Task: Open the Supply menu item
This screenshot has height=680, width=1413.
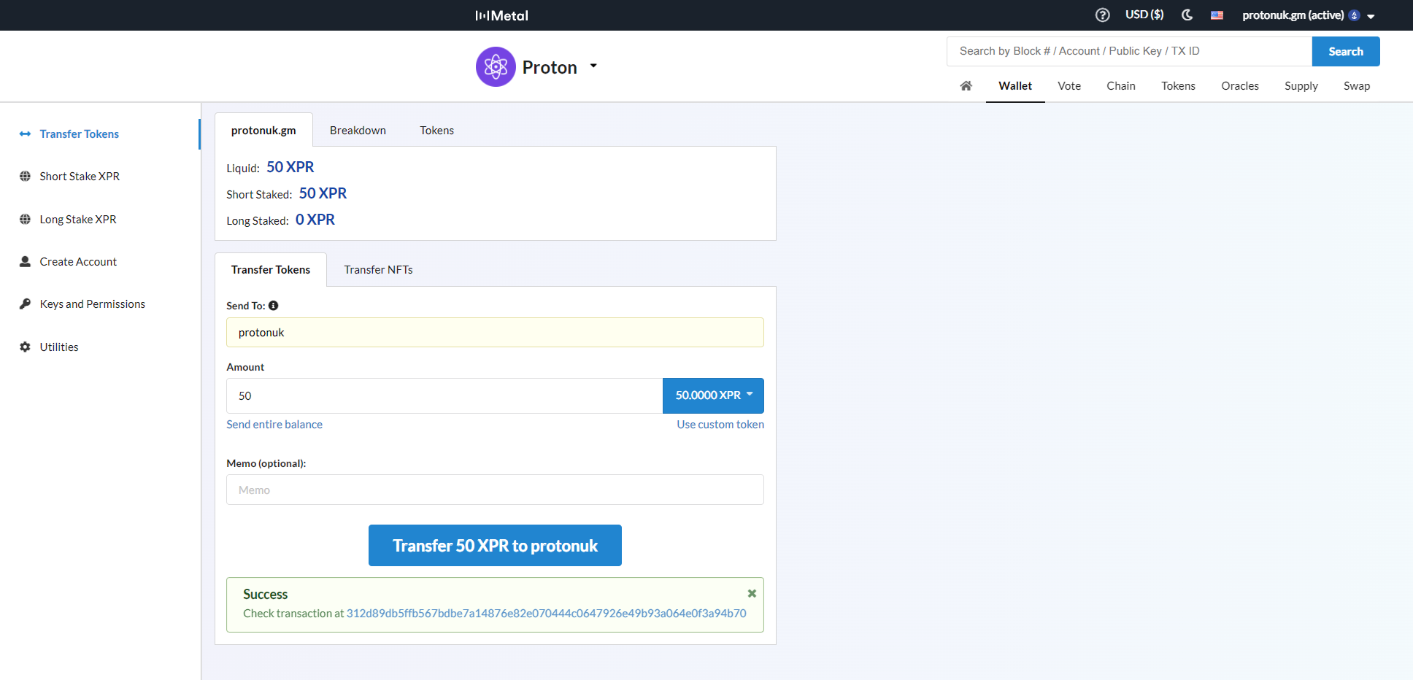Action: point(1301,86)
